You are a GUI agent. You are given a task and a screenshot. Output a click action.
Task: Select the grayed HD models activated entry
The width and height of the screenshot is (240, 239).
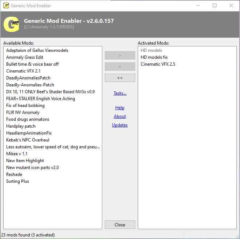pyautogui.click(x=151, y=50)
